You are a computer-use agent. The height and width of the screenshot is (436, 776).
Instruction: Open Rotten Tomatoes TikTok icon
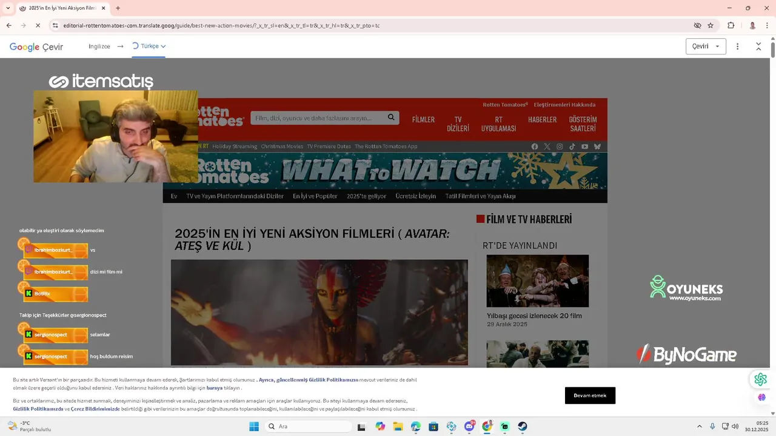572,147
